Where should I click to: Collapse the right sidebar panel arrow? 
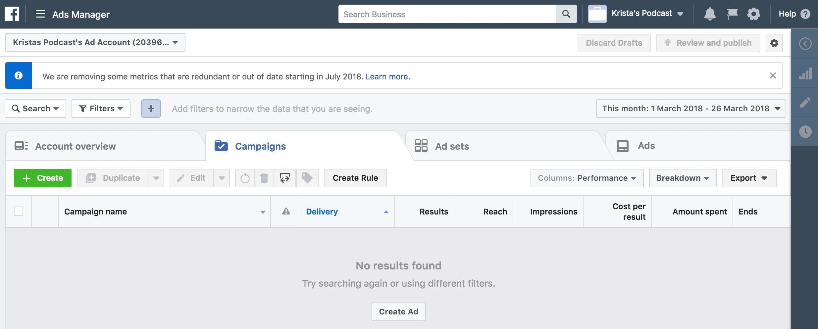coord(805,44)
